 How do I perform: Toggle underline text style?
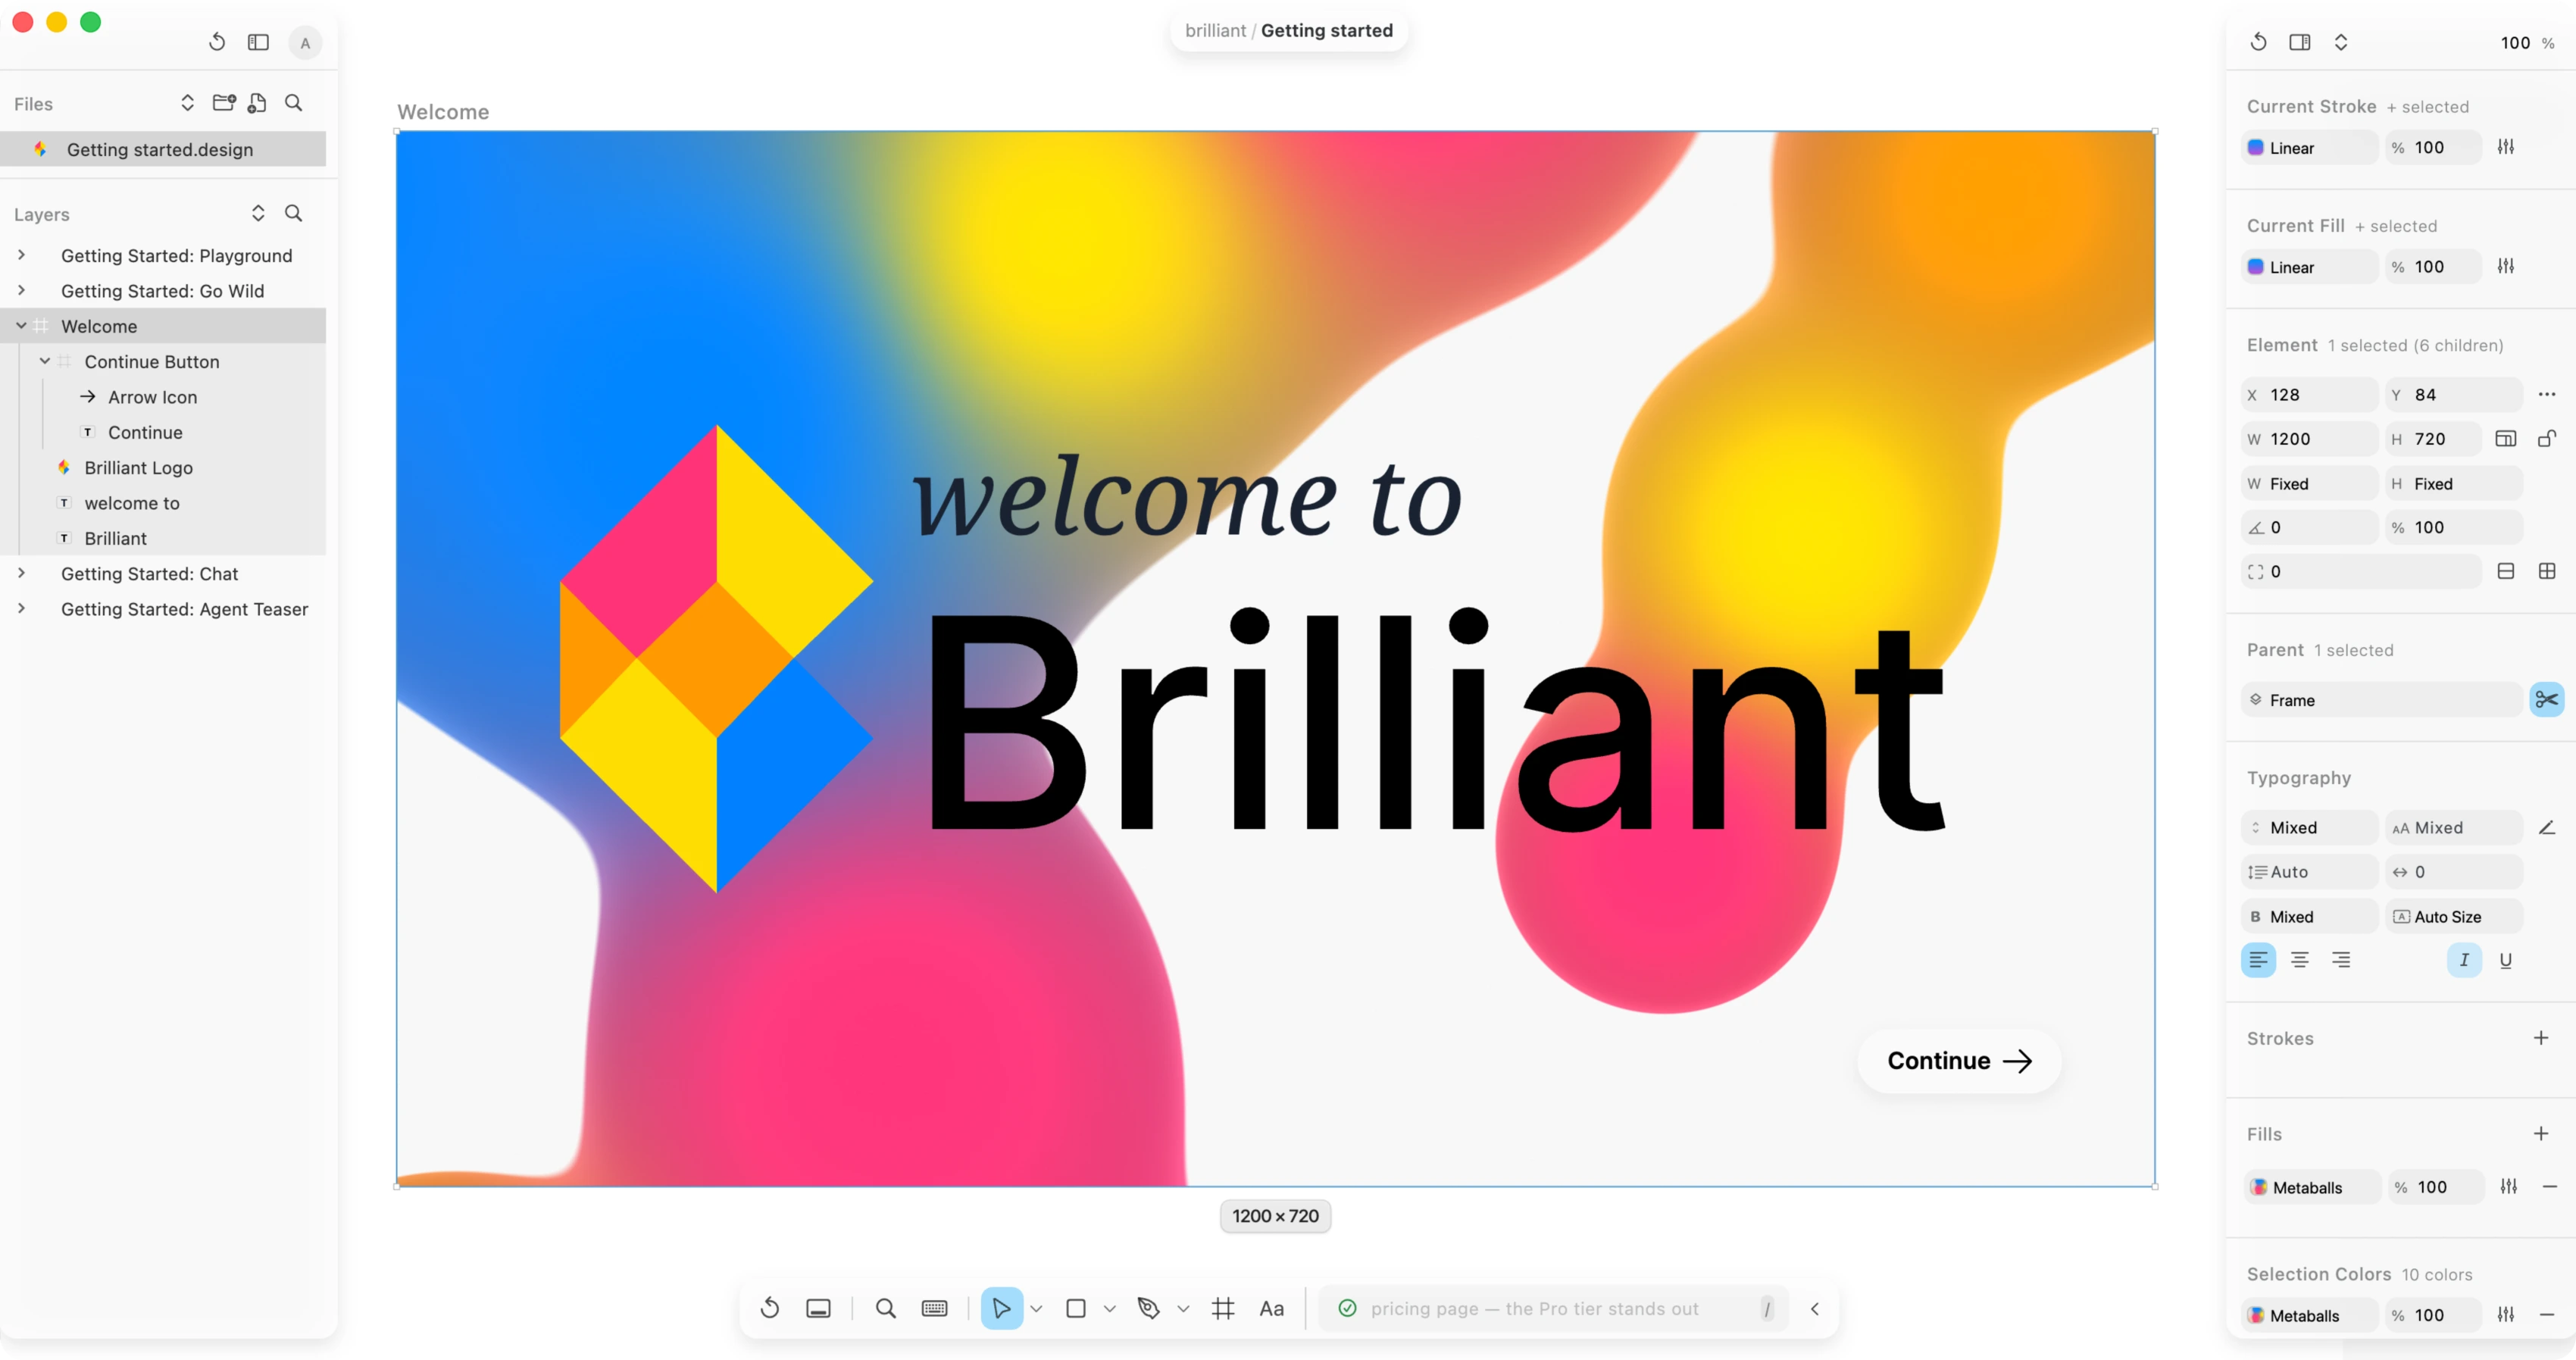coord(2506,960)
